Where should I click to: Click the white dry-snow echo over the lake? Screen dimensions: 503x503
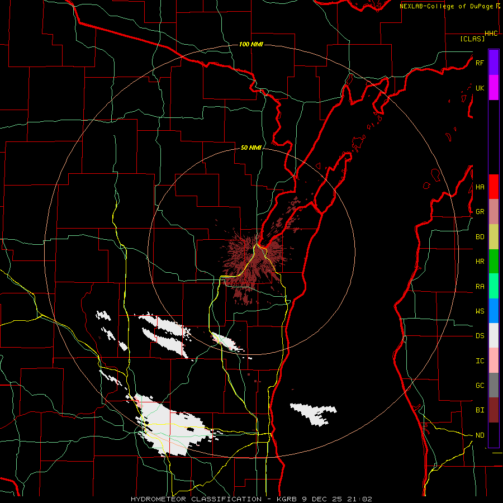click(314, 414)
